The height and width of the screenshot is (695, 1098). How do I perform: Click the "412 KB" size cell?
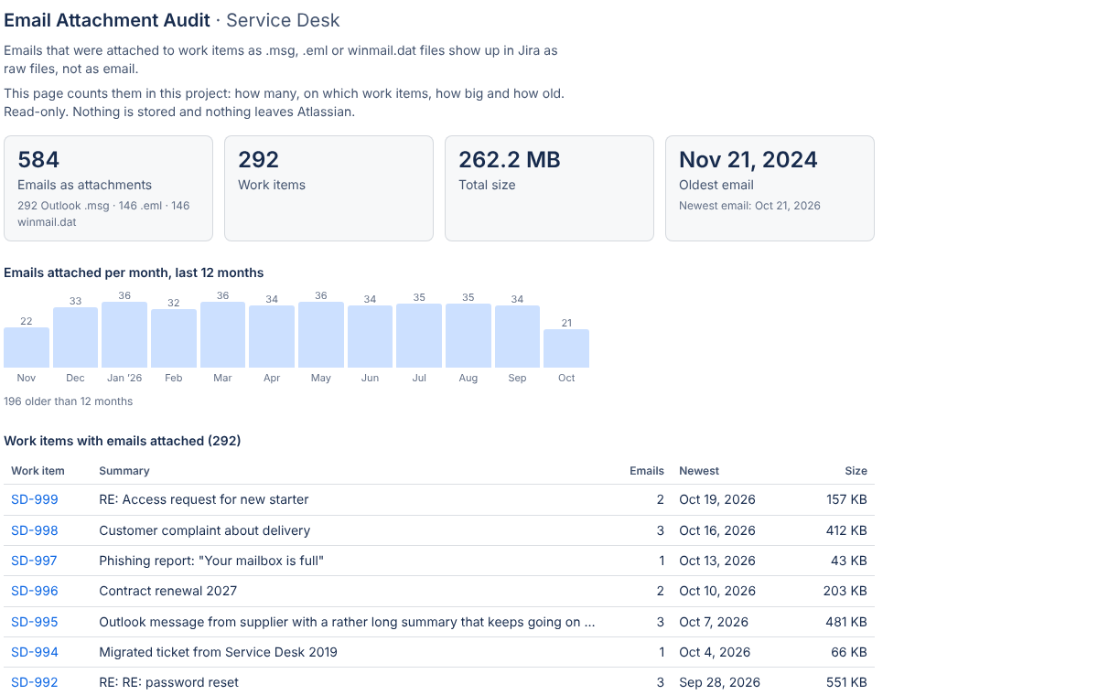(846, 530)
